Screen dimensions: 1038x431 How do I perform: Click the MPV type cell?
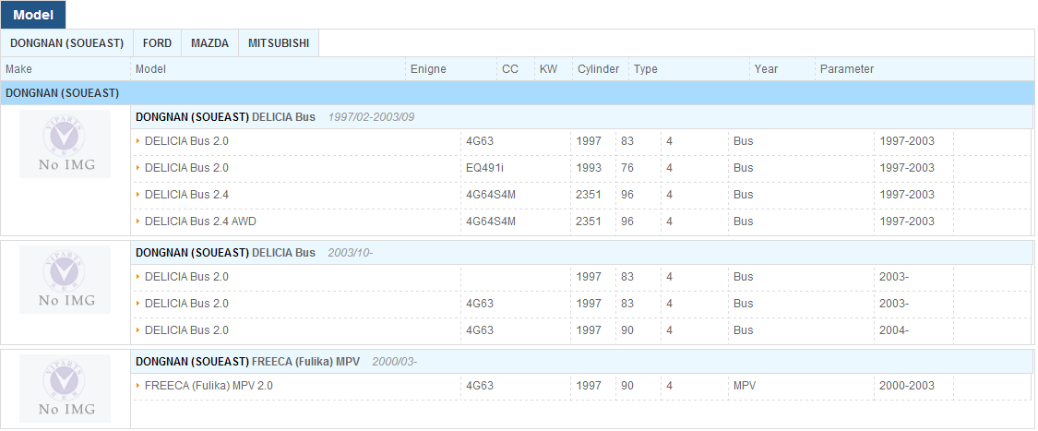[744, 386]
